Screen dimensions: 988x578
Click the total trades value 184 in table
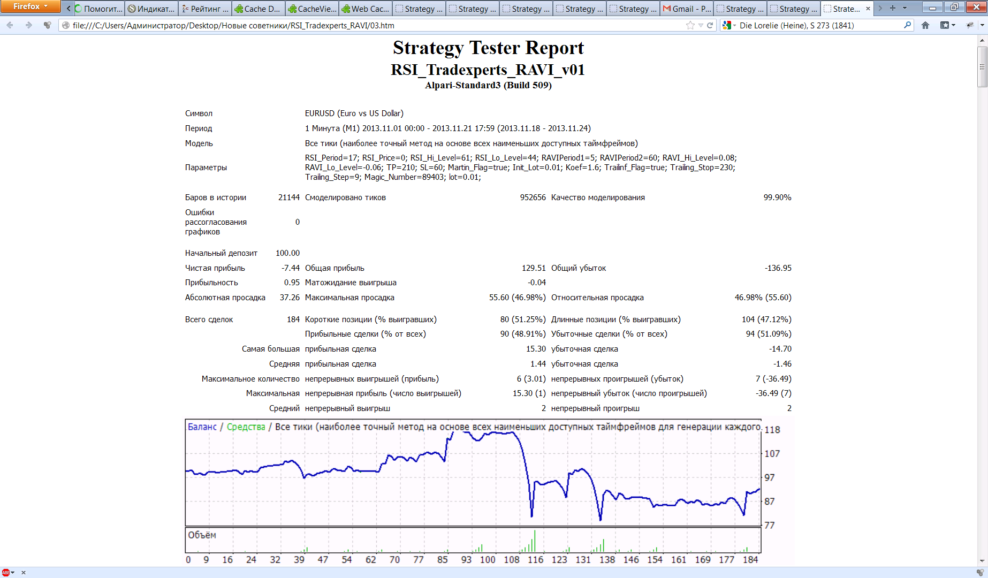(x=293, y=320)
